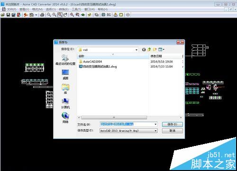Click the green bird's-eye view icon
This screenshot has height=171, width=237.
(83, 15)
